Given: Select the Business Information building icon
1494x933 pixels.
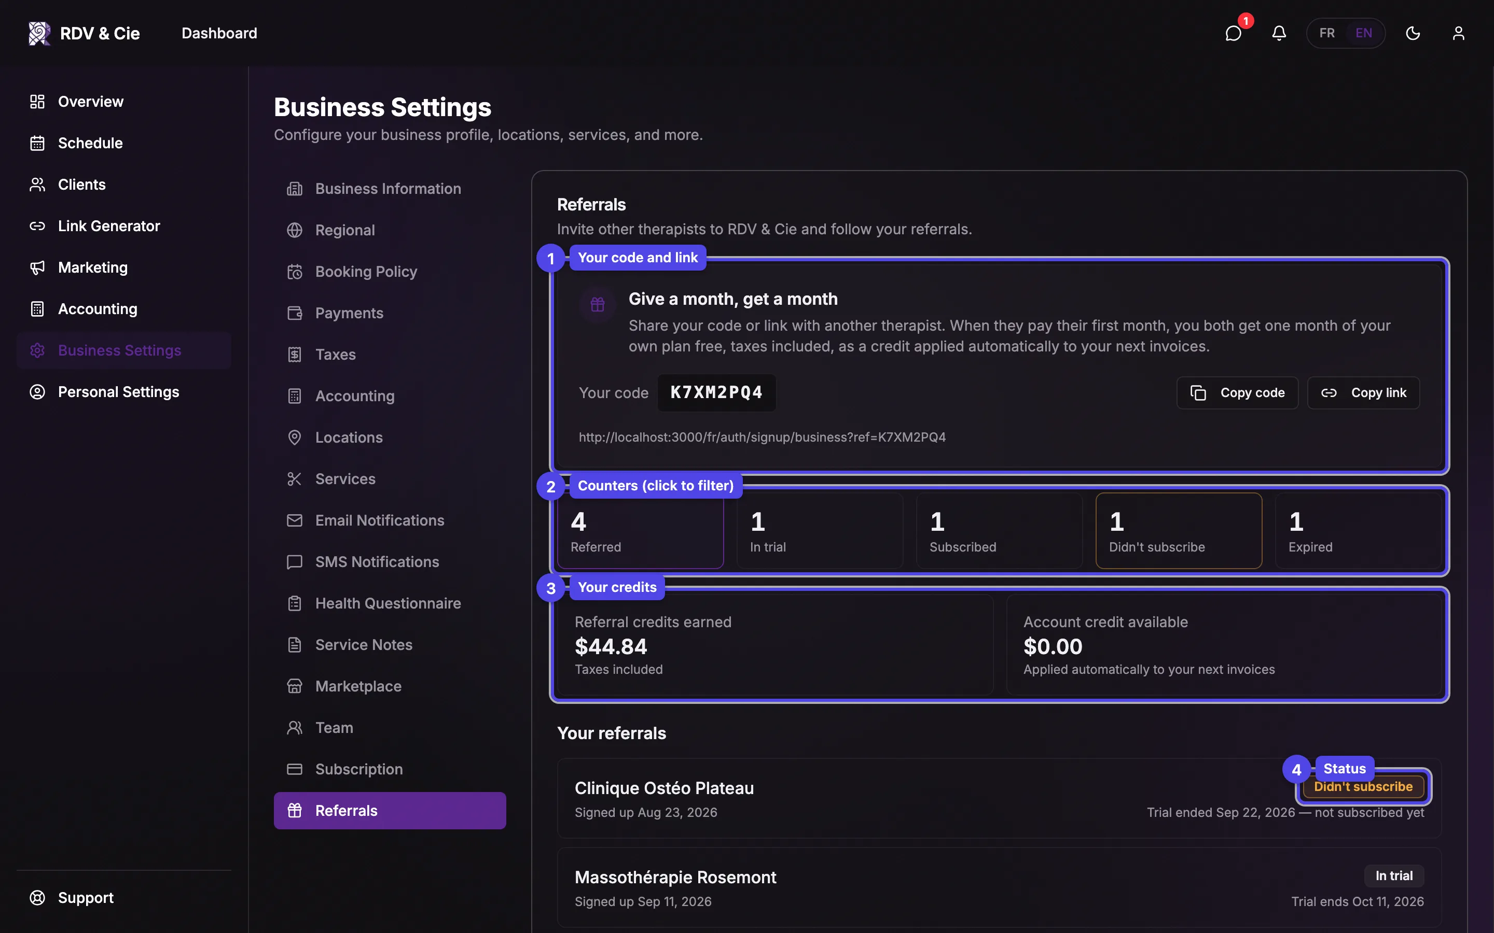Looking at the screenshot, I should point(295,188).
